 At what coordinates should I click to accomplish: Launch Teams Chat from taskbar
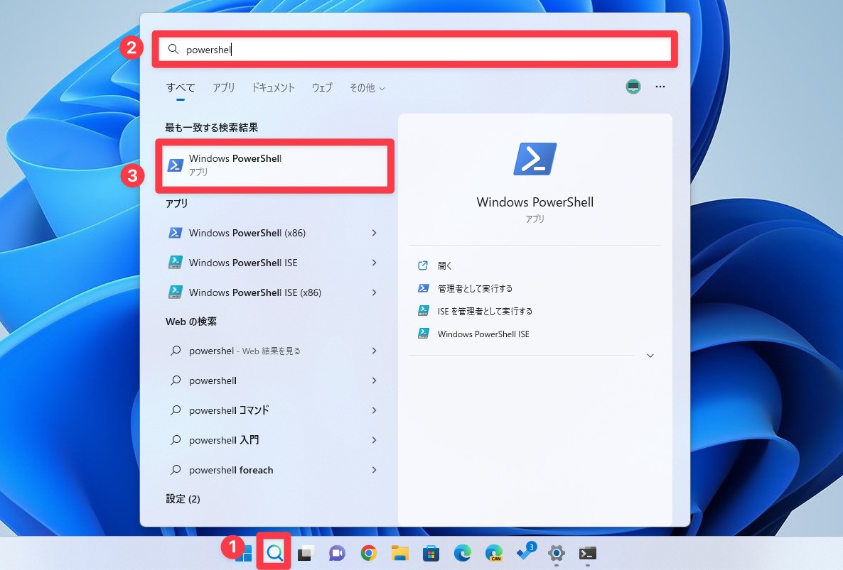coord(337,553)
